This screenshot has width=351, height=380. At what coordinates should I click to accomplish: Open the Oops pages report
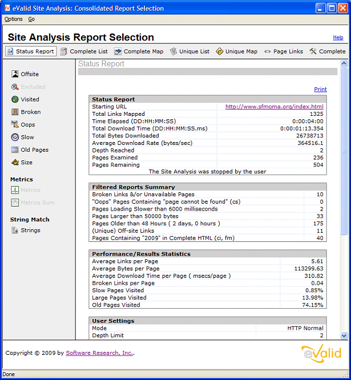coord(27,124)
